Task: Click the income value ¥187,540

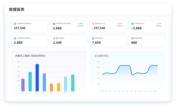Action: tap(99, 28)
